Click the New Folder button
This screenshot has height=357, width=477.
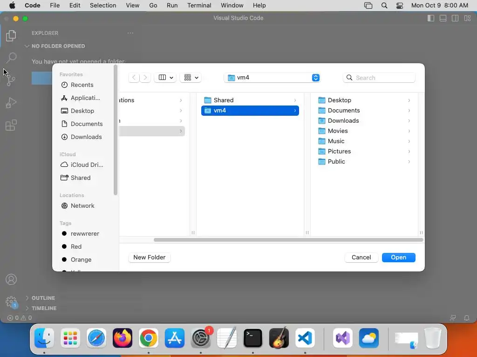150,258
